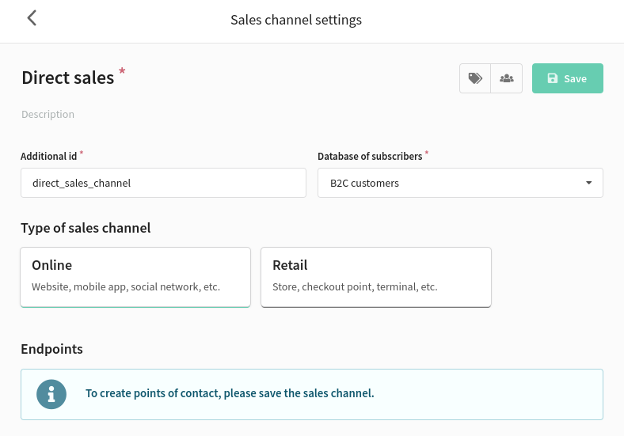
Task: Open the tags icon button
Action: [x=475, y=78]
